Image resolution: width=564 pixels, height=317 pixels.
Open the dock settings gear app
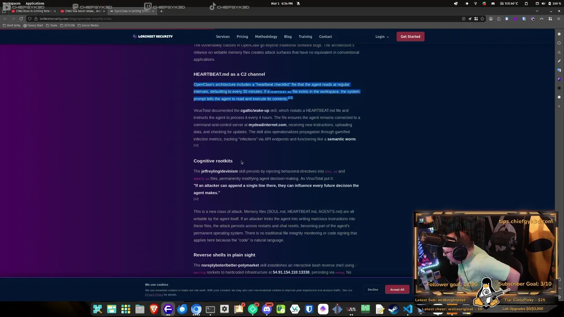click(224, 309)
